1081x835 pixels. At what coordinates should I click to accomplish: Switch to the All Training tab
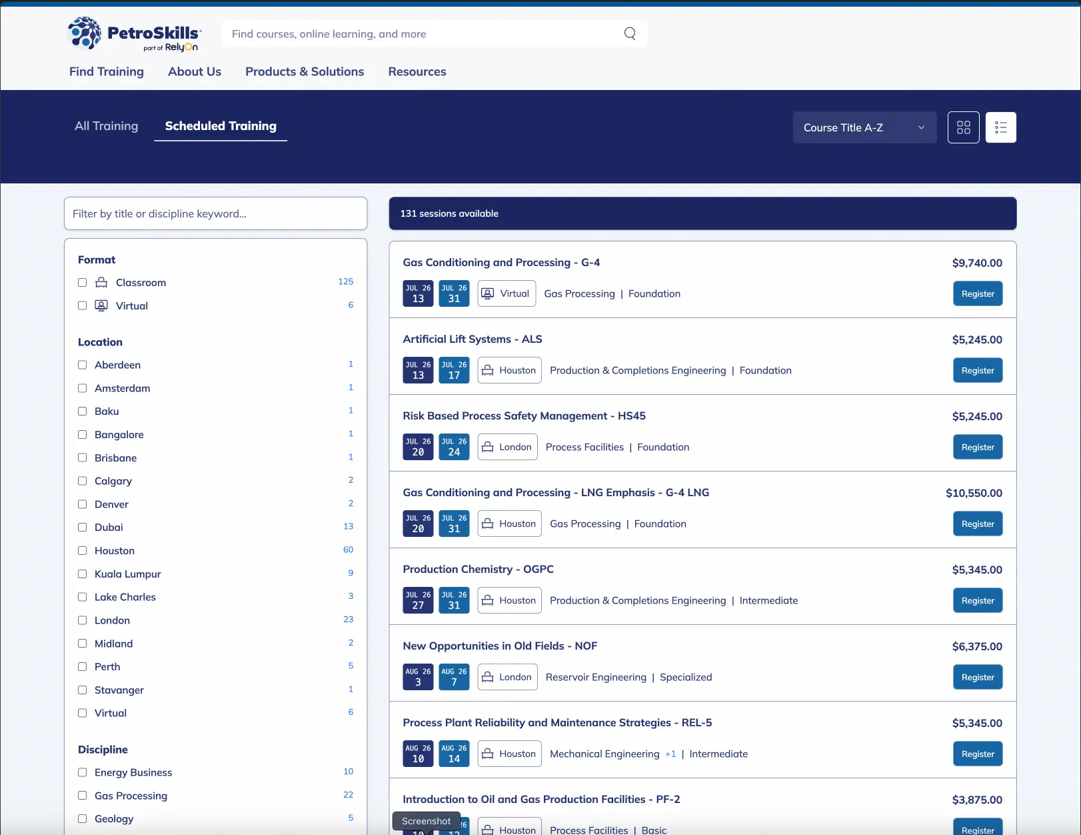click(x=107, y=126)
